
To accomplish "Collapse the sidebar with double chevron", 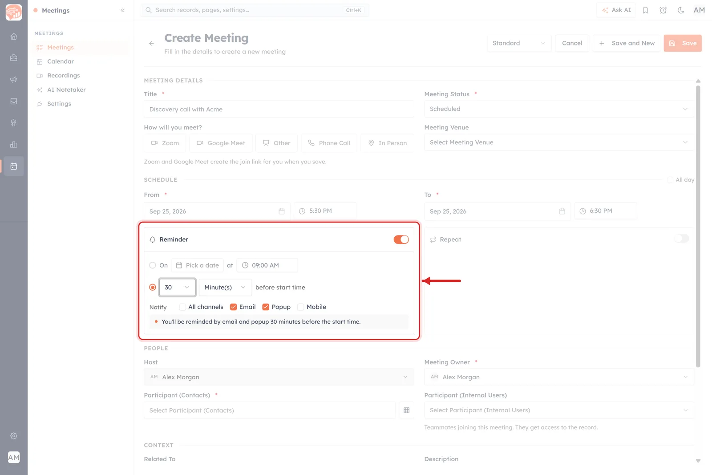I will [122, 10].
